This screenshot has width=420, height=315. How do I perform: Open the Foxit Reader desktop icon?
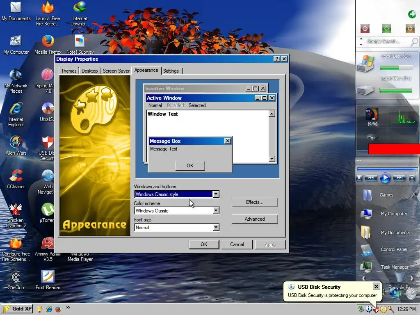coord(48,280)
